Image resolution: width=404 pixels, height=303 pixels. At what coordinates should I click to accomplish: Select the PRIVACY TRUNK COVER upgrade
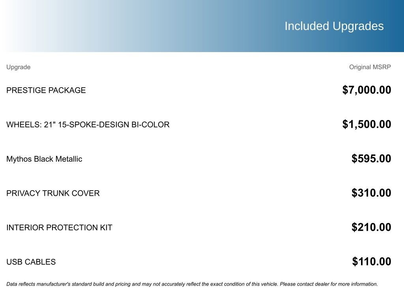(53, 193)
